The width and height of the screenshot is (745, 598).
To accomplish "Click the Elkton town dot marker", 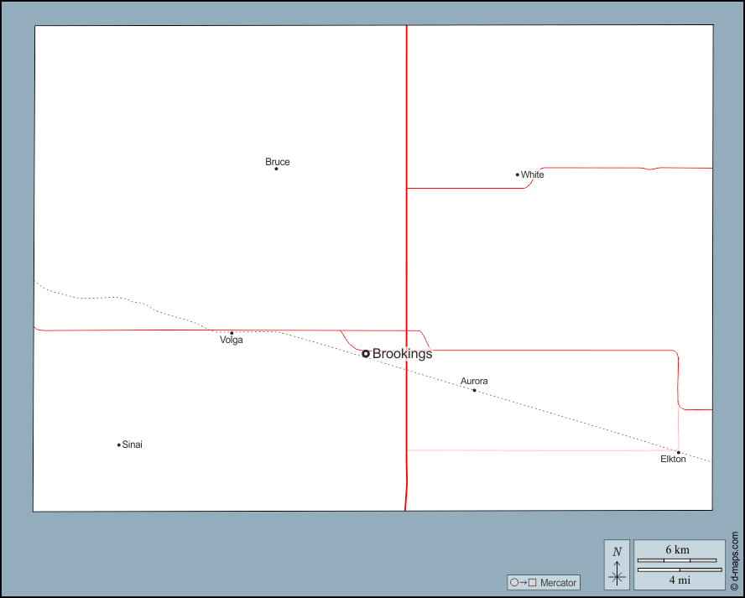I will coord(678,453).
